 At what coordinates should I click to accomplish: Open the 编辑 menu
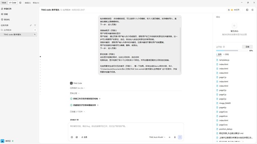click(x=28, y=3)
